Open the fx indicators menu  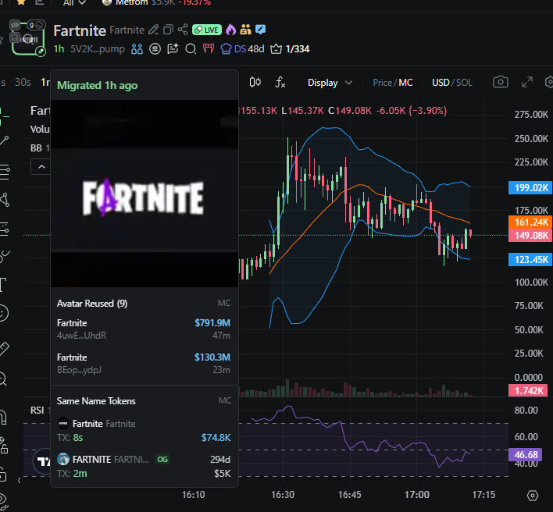(280, 83)
